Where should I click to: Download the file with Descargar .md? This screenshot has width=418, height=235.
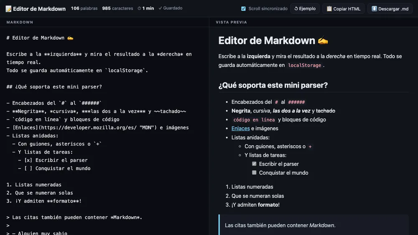click(390, 9)
